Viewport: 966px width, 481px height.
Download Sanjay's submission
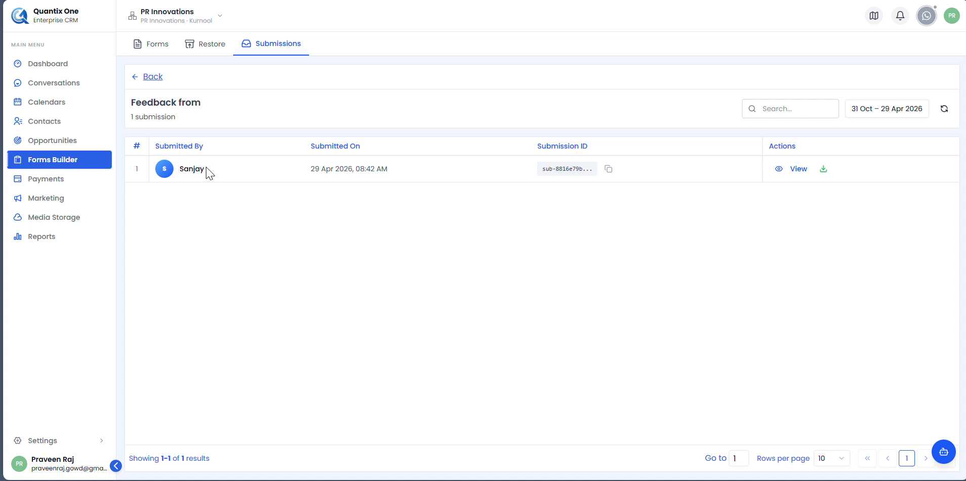[x=823, y=169]
